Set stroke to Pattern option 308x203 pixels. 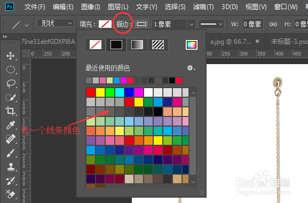click(x=158, y=45)
